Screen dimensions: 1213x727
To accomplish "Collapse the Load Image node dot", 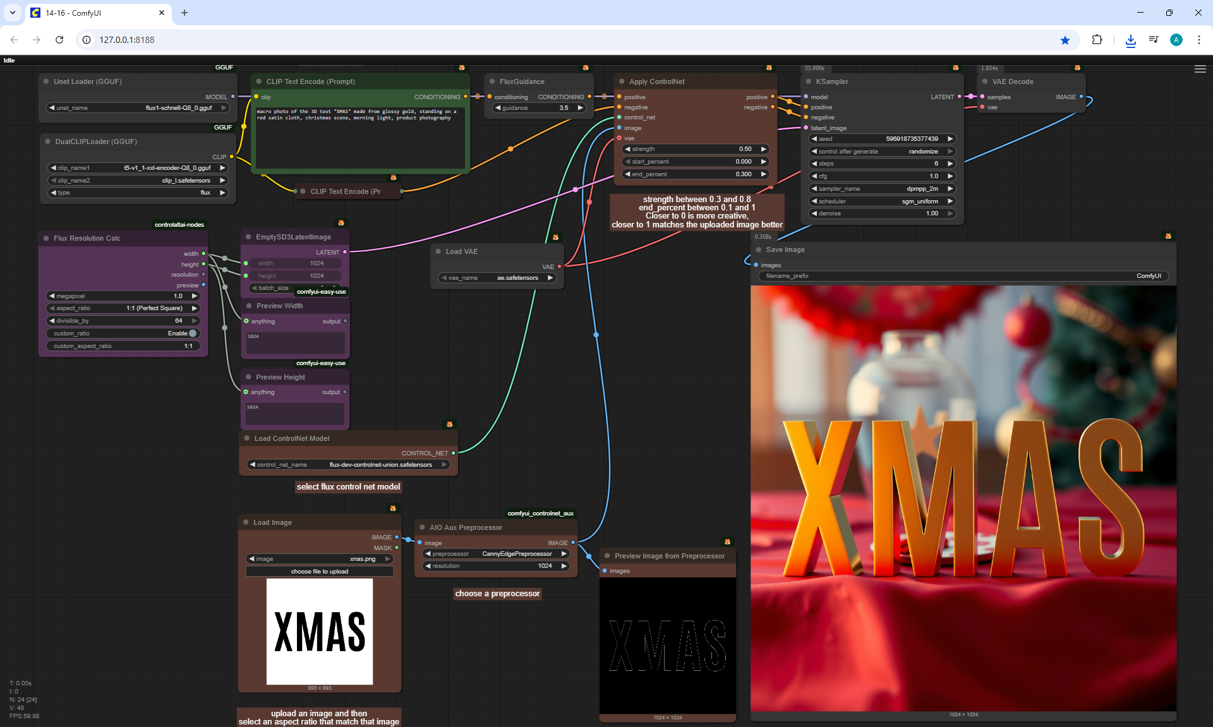I will 246,522.
